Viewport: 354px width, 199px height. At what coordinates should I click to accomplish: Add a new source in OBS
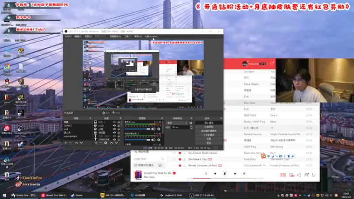click(x=96, y=143)
